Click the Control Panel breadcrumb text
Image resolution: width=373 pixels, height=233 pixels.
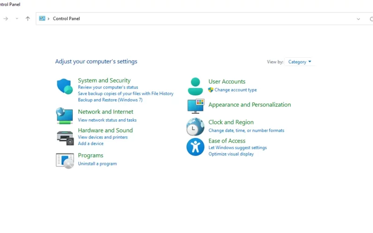(x=66, y=19)
